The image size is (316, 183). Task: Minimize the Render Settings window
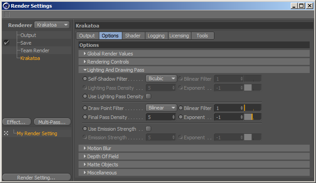click(294, 6)
